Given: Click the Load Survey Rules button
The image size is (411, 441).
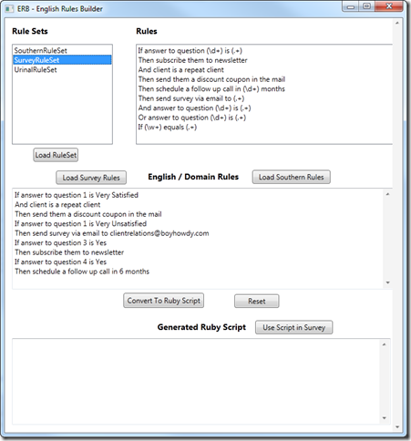Looking at the screenshot, I should 91,178.
